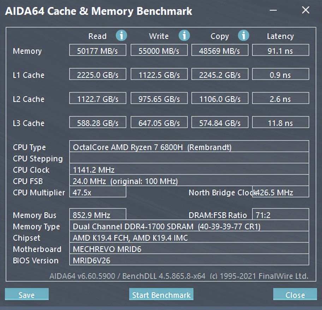Click the North Bridge Clock value

click(x=281, y=192)
